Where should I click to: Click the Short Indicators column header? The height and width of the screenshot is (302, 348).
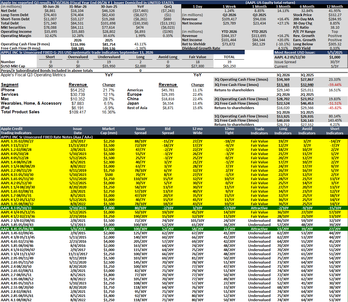[335, 131]
